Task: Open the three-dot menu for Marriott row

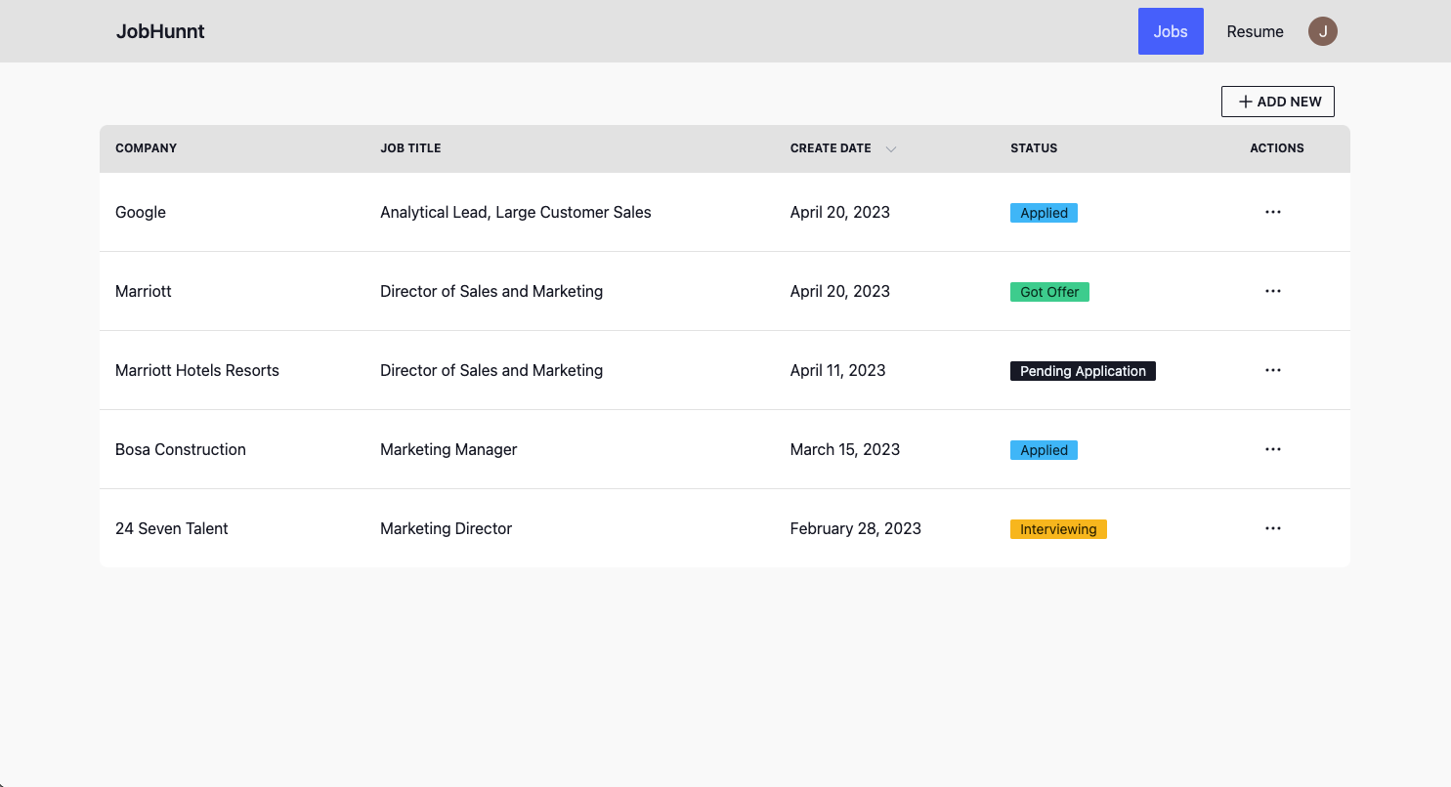Action: 1272,291
